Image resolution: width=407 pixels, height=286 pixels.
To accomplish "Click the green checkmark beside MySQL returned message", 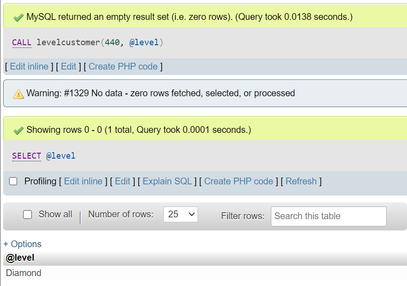I will pyautogui.click(x=18, y=18).
